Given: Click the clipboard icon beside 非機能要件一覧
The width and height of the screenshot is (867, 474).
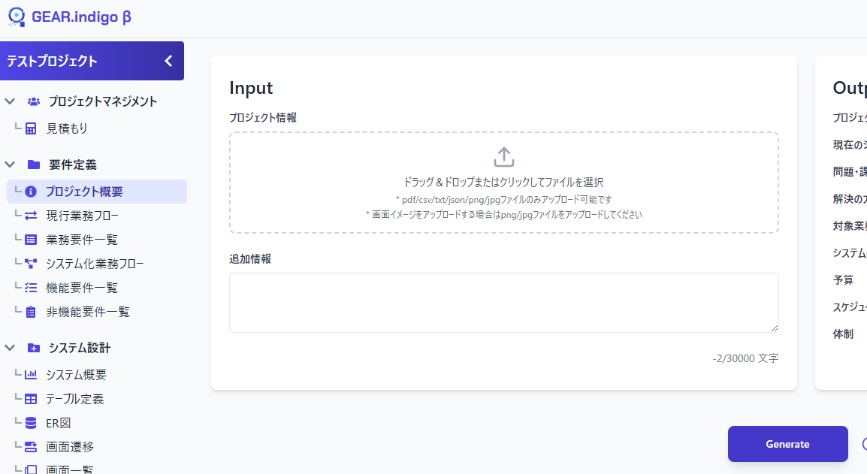Looking at the screenshot, I should tap(31, 312).
